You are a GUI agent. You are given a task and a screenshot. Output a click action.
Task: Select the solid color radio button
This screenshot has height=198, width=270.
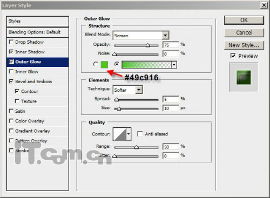coord(96,64)
